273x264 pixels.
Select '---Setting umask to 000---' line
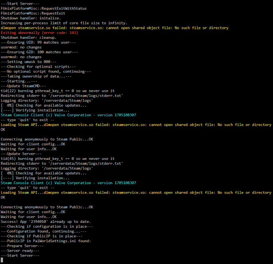[28, 62]
